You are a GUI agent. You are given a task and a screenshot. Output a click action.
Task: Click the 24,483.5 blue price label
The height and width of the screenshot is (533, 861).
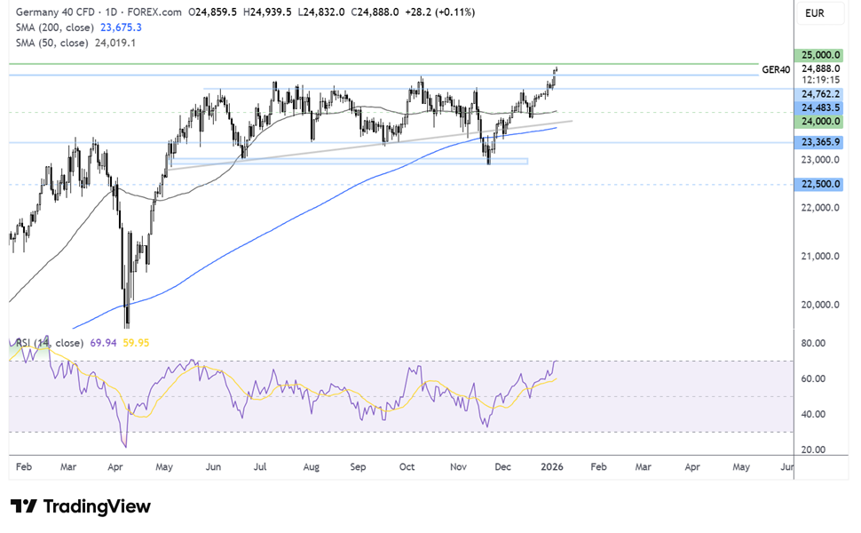click(x=820, y=107)
